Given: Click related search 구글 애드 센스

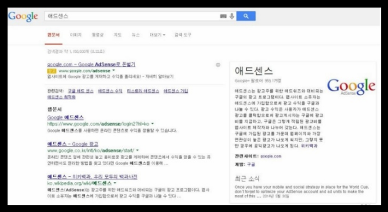Looking at the screenshot, I should tap(81, 91).
